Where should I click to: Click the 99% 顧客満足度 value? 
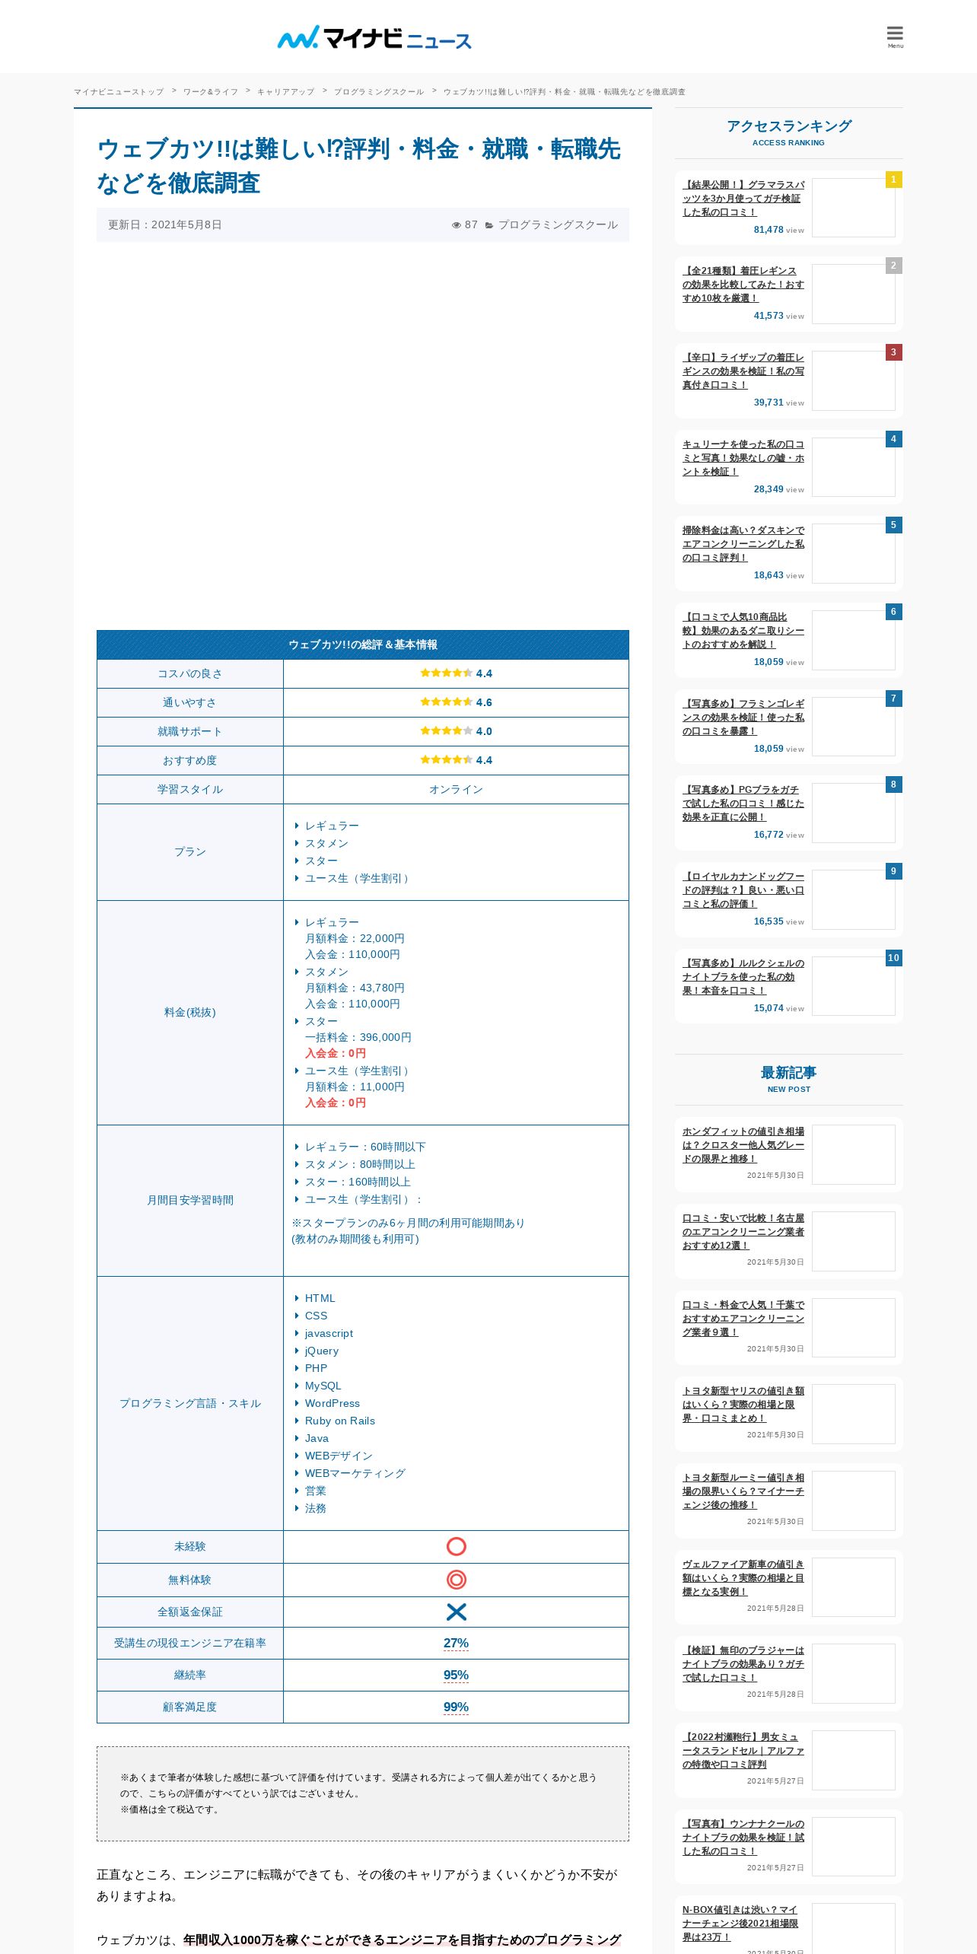(x=456, y=1707)
